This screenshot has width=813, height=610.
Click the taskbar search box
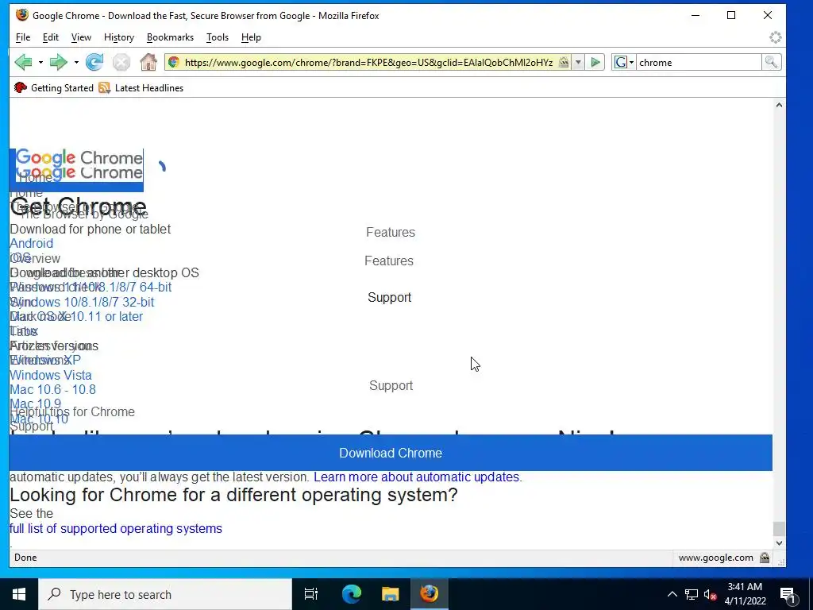[165, 594]
